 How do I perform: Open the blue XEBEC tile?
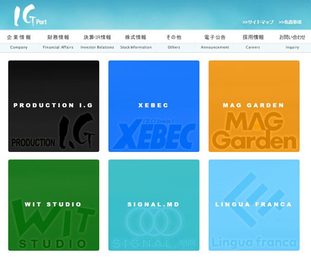(154, 106)
